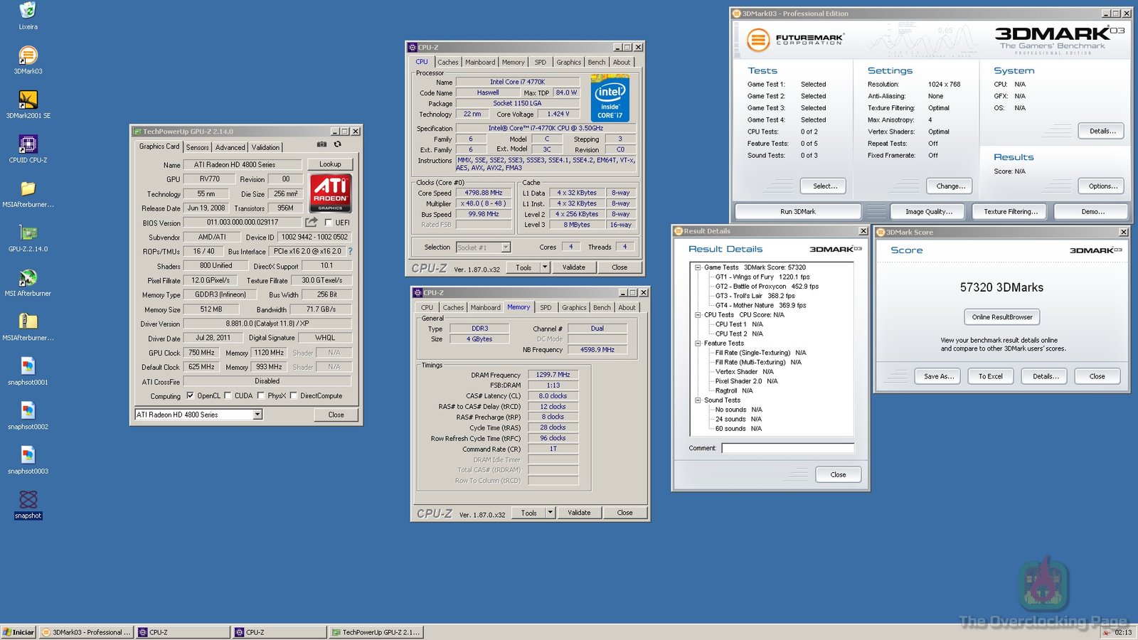This screenshot has height=640, width=1138.
Task: Click the camera screenshot icon in GPU-Z
Action: (x=321, y=145)
